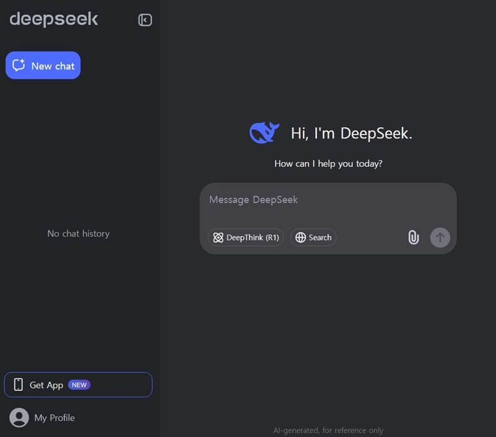Click 'AI-generated, for reference only' footer text
Screen dimensions: 496x437
click(328, 430)
